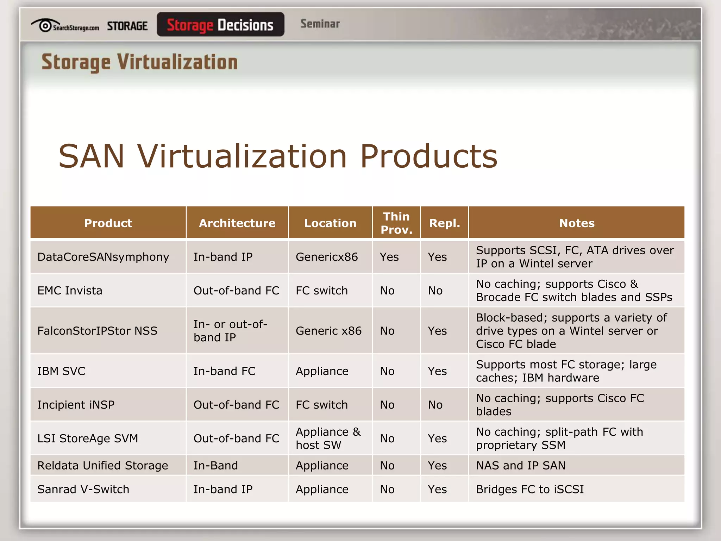Click the split-path FC proprietary SSM note
721x541 pixels.
(x=577, y=439)
